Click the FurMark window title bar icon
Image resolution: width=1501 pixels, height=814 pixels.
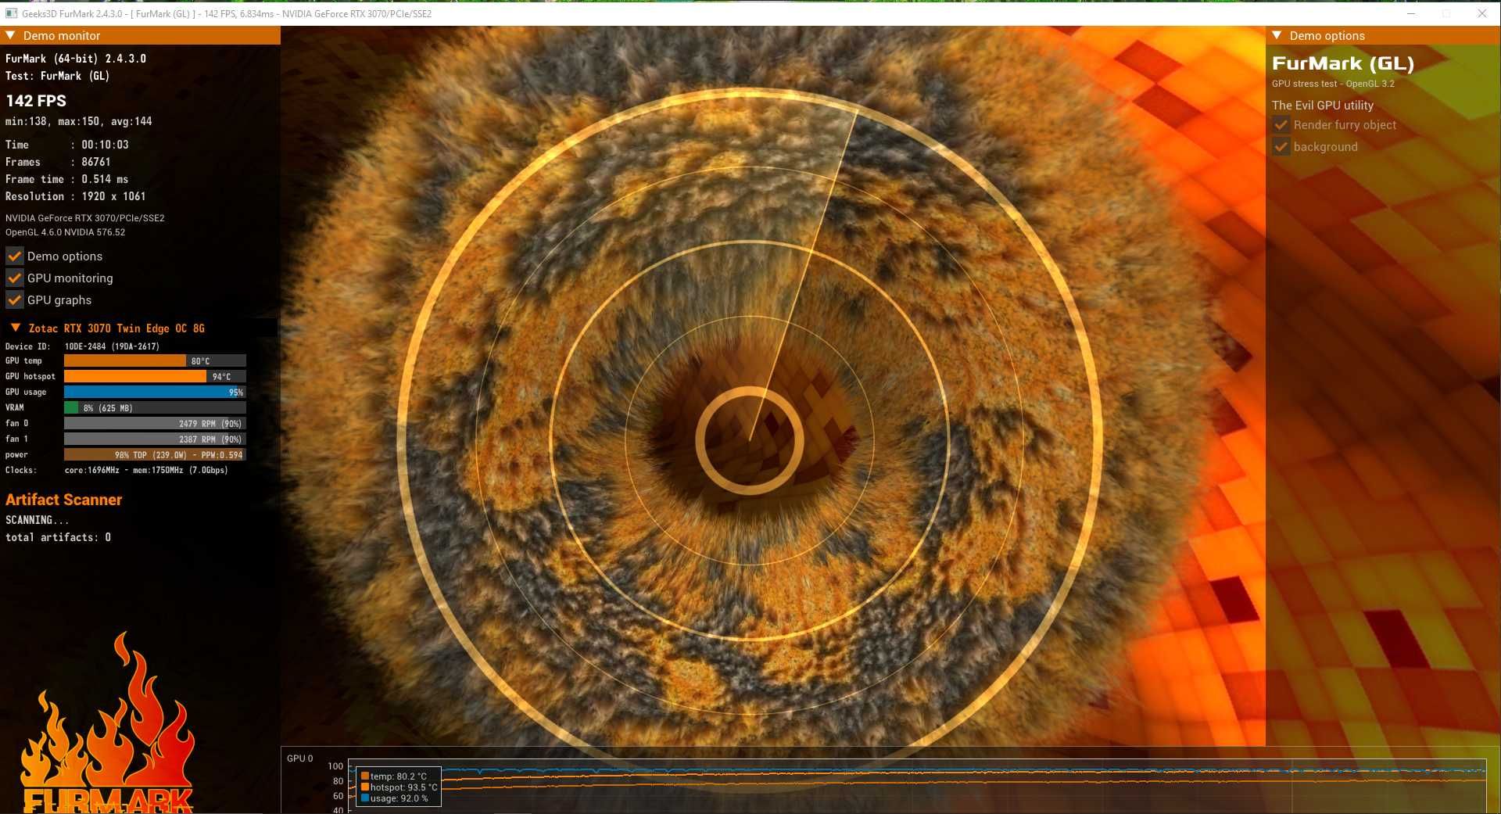tap(11, 13)
